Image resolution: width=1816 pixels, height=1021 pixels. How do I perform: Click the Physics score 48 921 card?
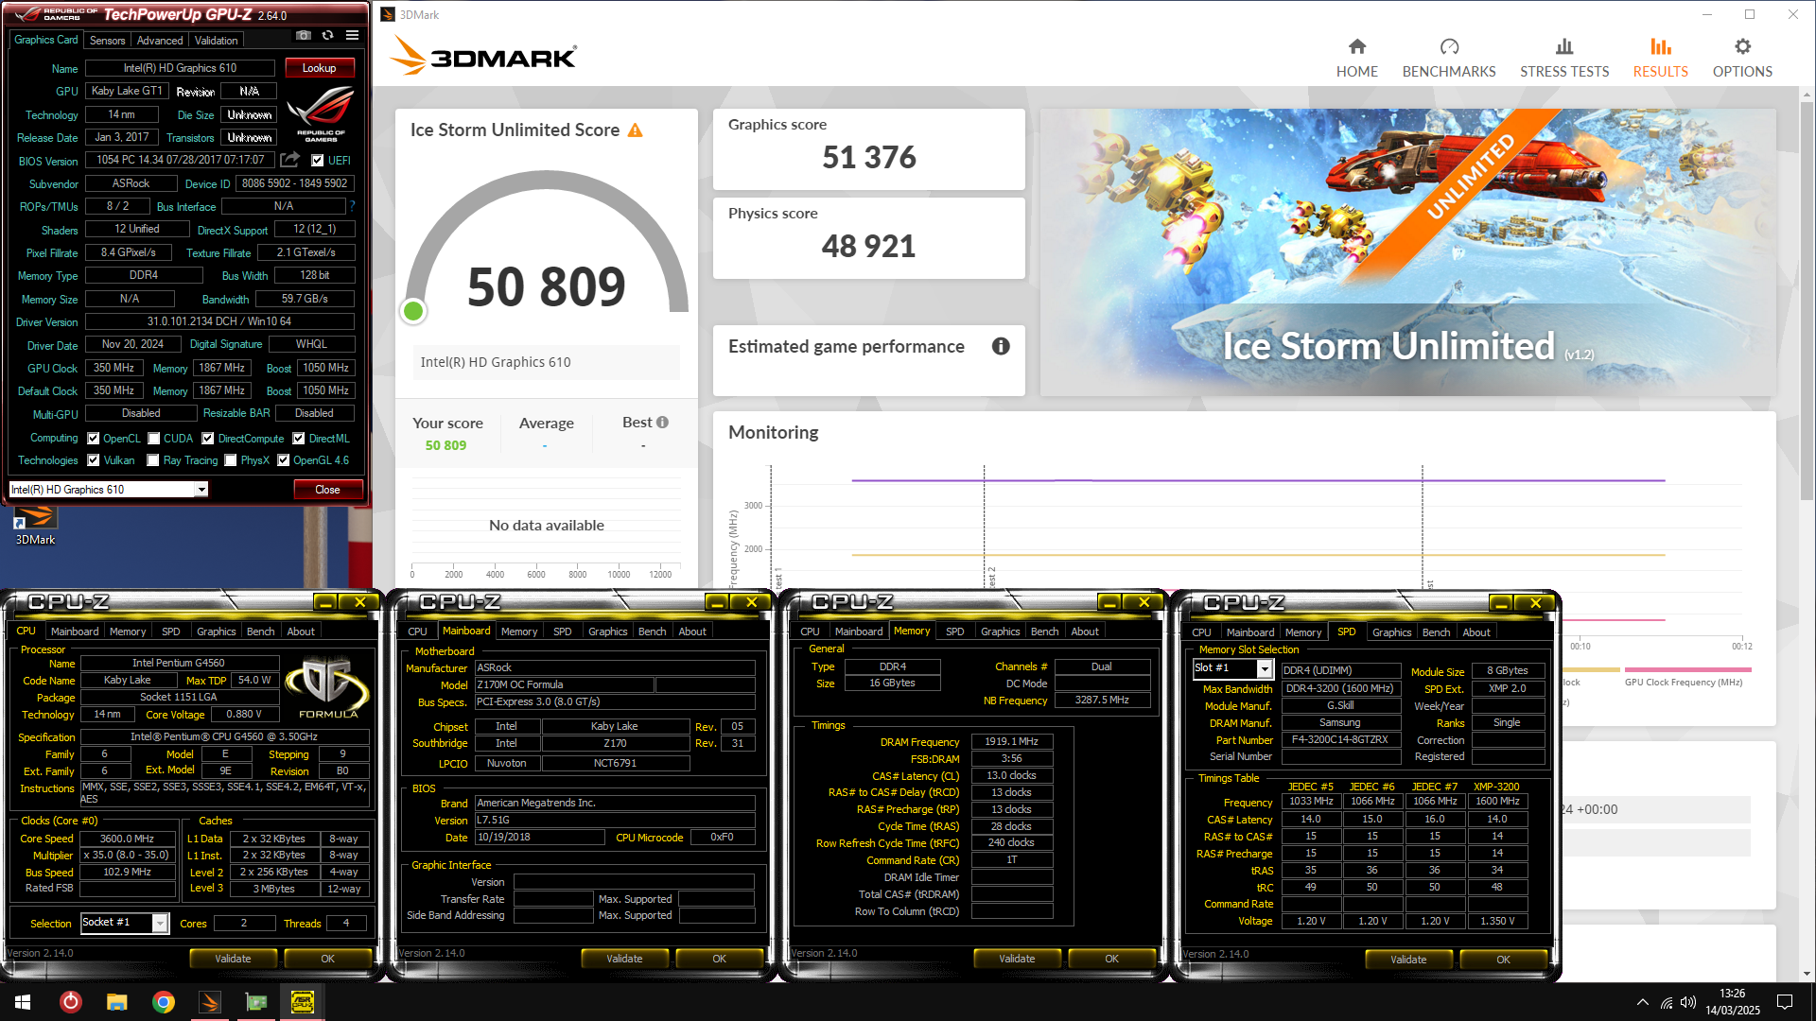(868, 238)
